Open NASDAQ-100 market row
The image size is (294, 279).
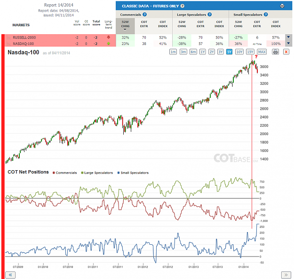click(60, 44)
